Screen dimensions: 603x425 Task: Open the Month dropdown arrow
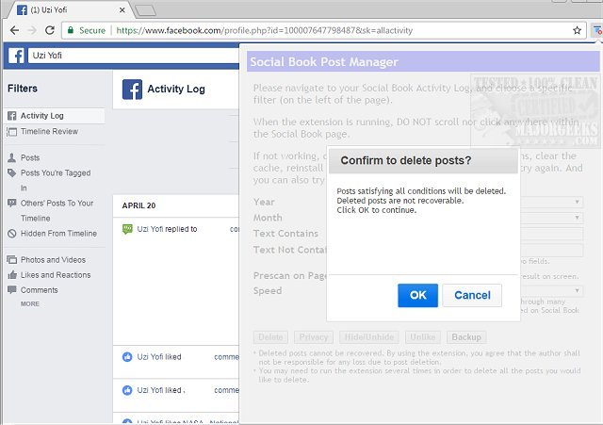(x=577, y=218)
